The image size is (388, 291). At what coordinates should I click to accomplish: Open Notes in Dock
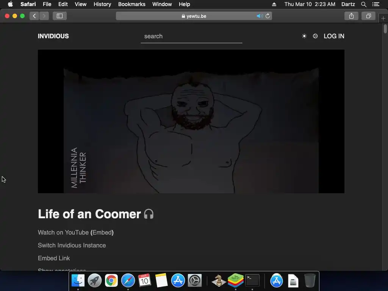(x=161, y=280)
